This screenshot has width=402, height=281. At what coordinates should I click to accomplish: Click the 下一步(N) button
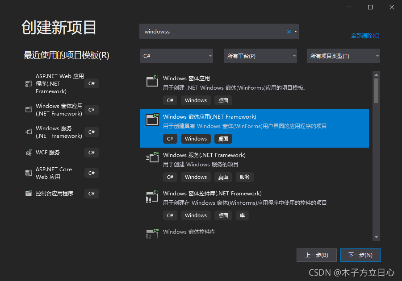pos(360,255)
